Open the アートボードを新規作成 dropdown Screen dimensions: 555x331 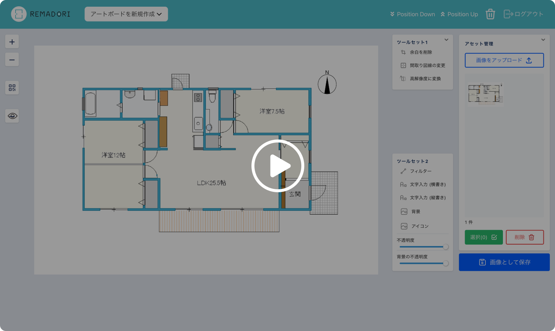tap(126, 14)
